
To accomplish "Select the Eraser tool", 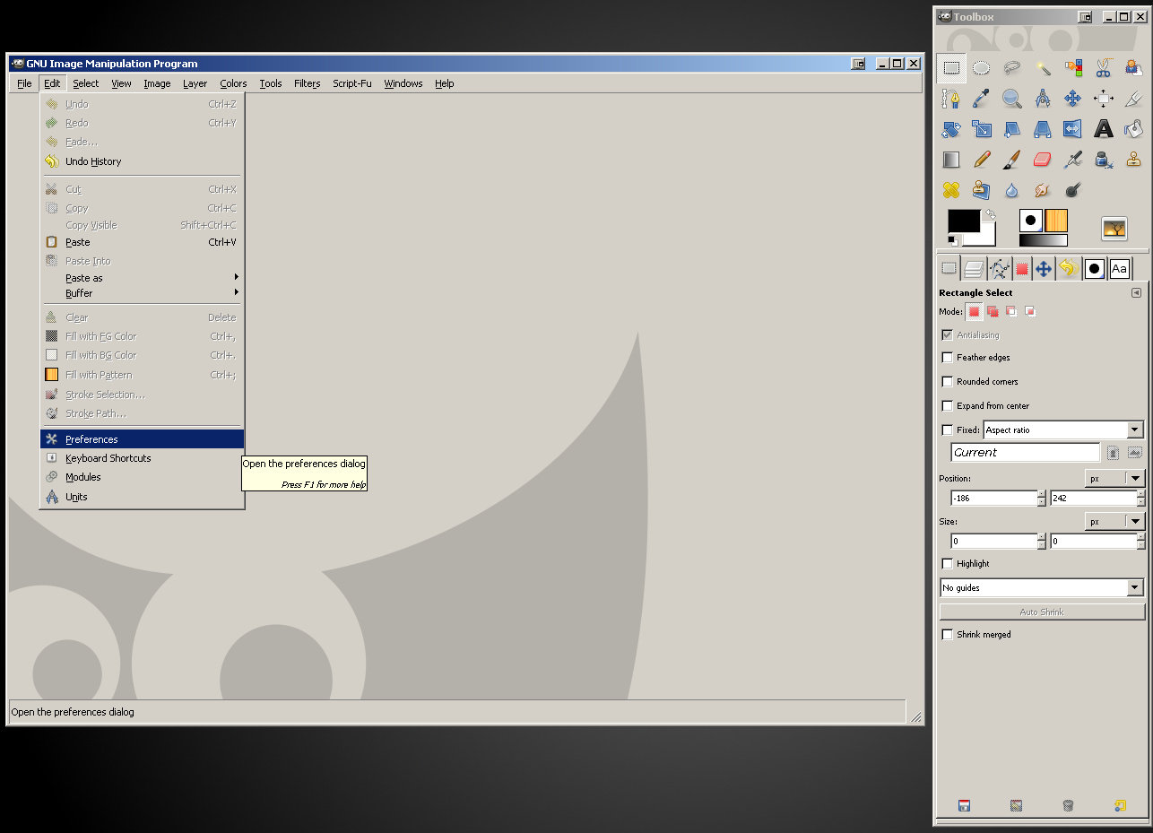I will [1043, 160].
